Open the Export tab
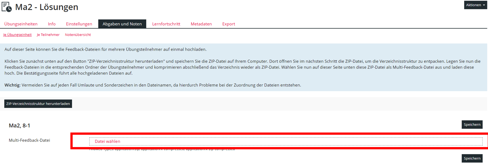The width and height of the screenshot is (488, 165). click(x=229, y=24)
